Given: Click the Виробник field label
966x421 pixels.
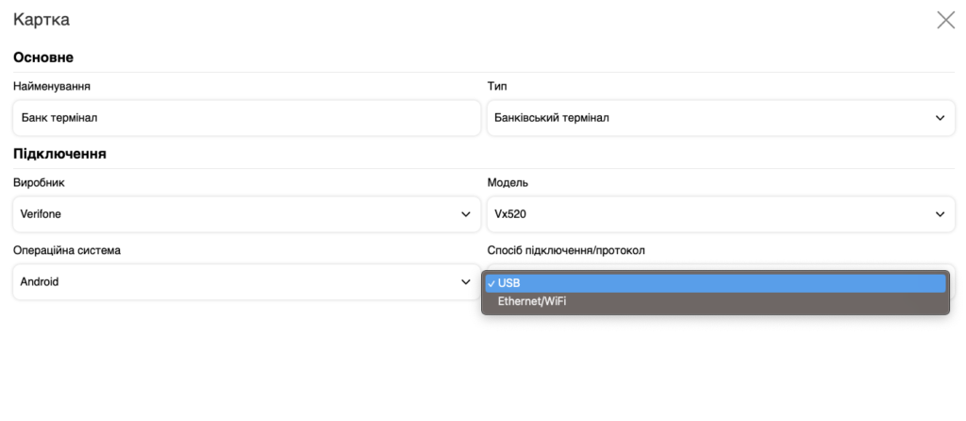Looking at the screenshot, I should coord(39,182).
